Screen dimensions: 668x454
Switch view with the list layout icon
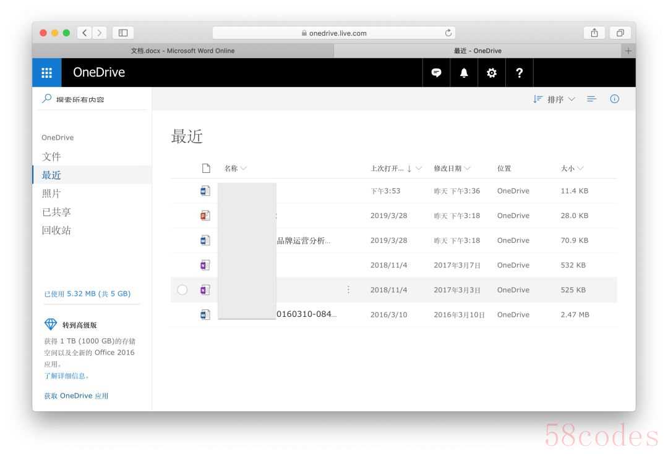591,99
